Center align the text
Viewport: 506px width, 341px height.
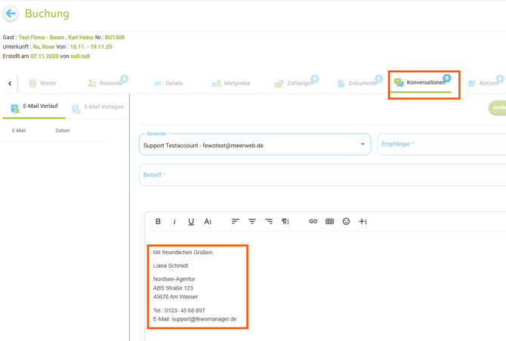pos(252,222)
